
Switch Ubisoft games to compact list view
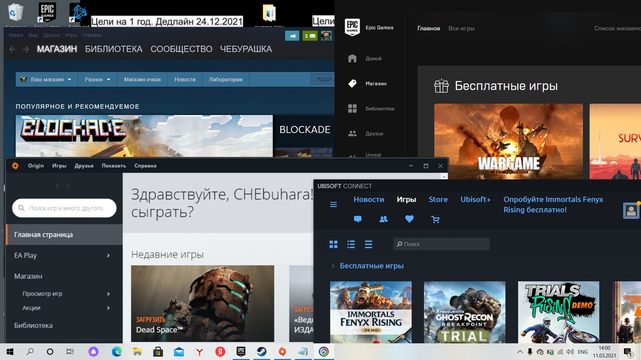tap(368, 244)
